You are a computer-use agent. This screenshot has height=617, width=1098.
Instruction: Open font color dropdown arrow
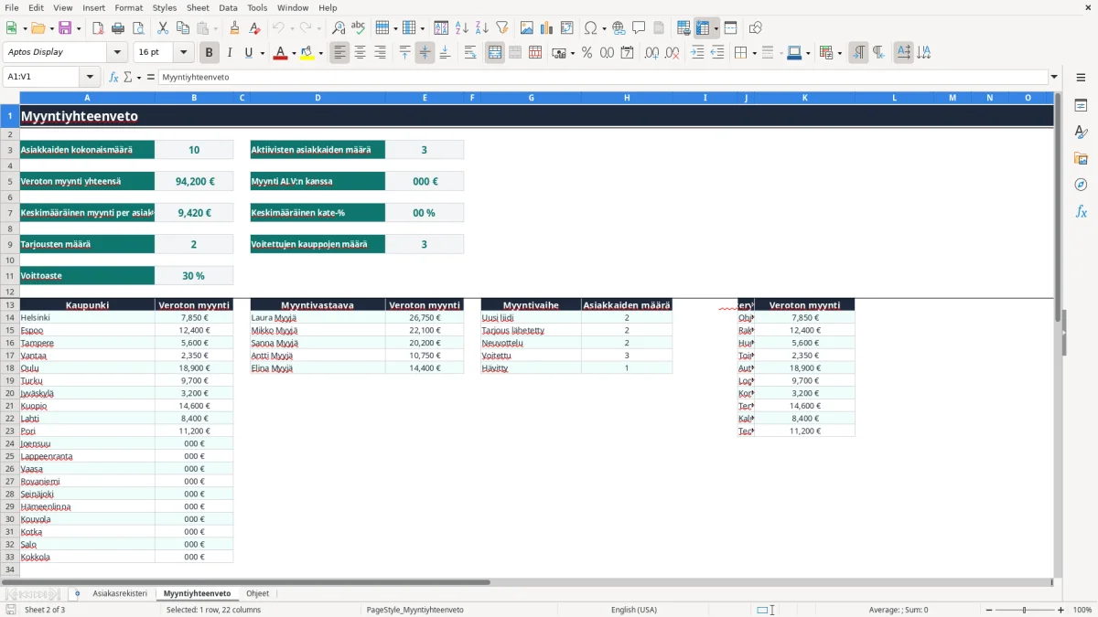coord(294,53)
